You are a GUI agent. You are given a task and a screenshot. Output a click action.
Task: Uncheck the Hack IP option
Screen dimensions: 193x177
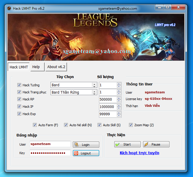point(19,106)
